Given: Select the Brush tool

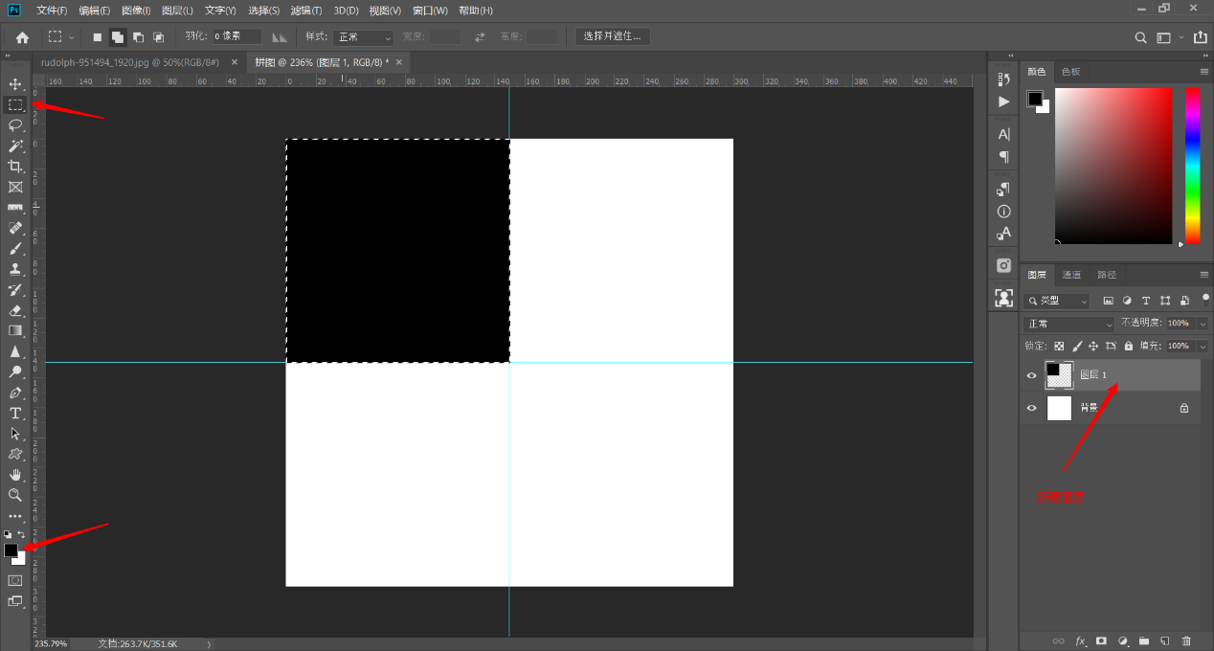Looking at the screenshot, I should click(15, 249).
